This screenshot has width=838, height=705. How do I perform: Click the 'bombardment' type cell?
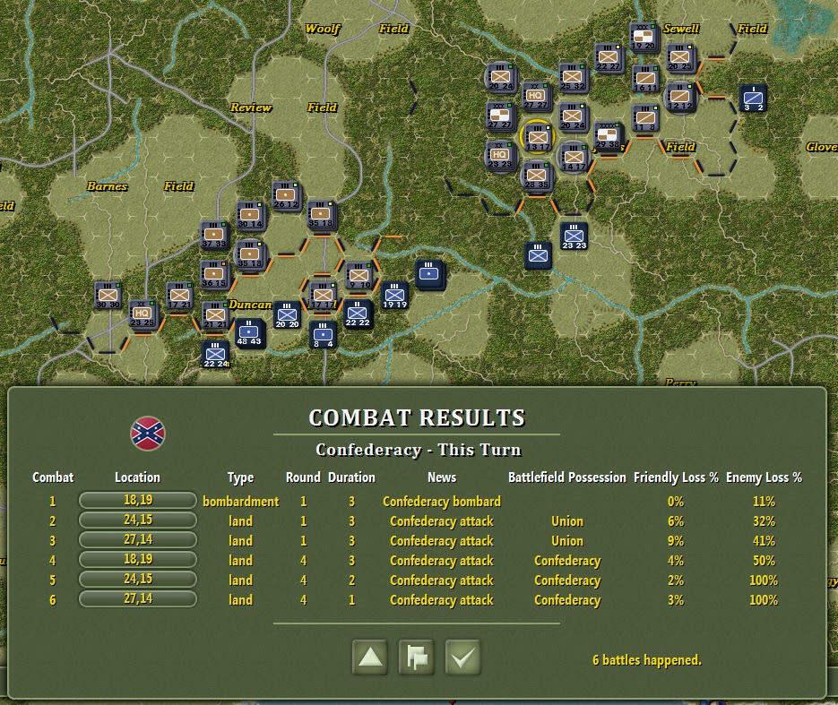240,502
